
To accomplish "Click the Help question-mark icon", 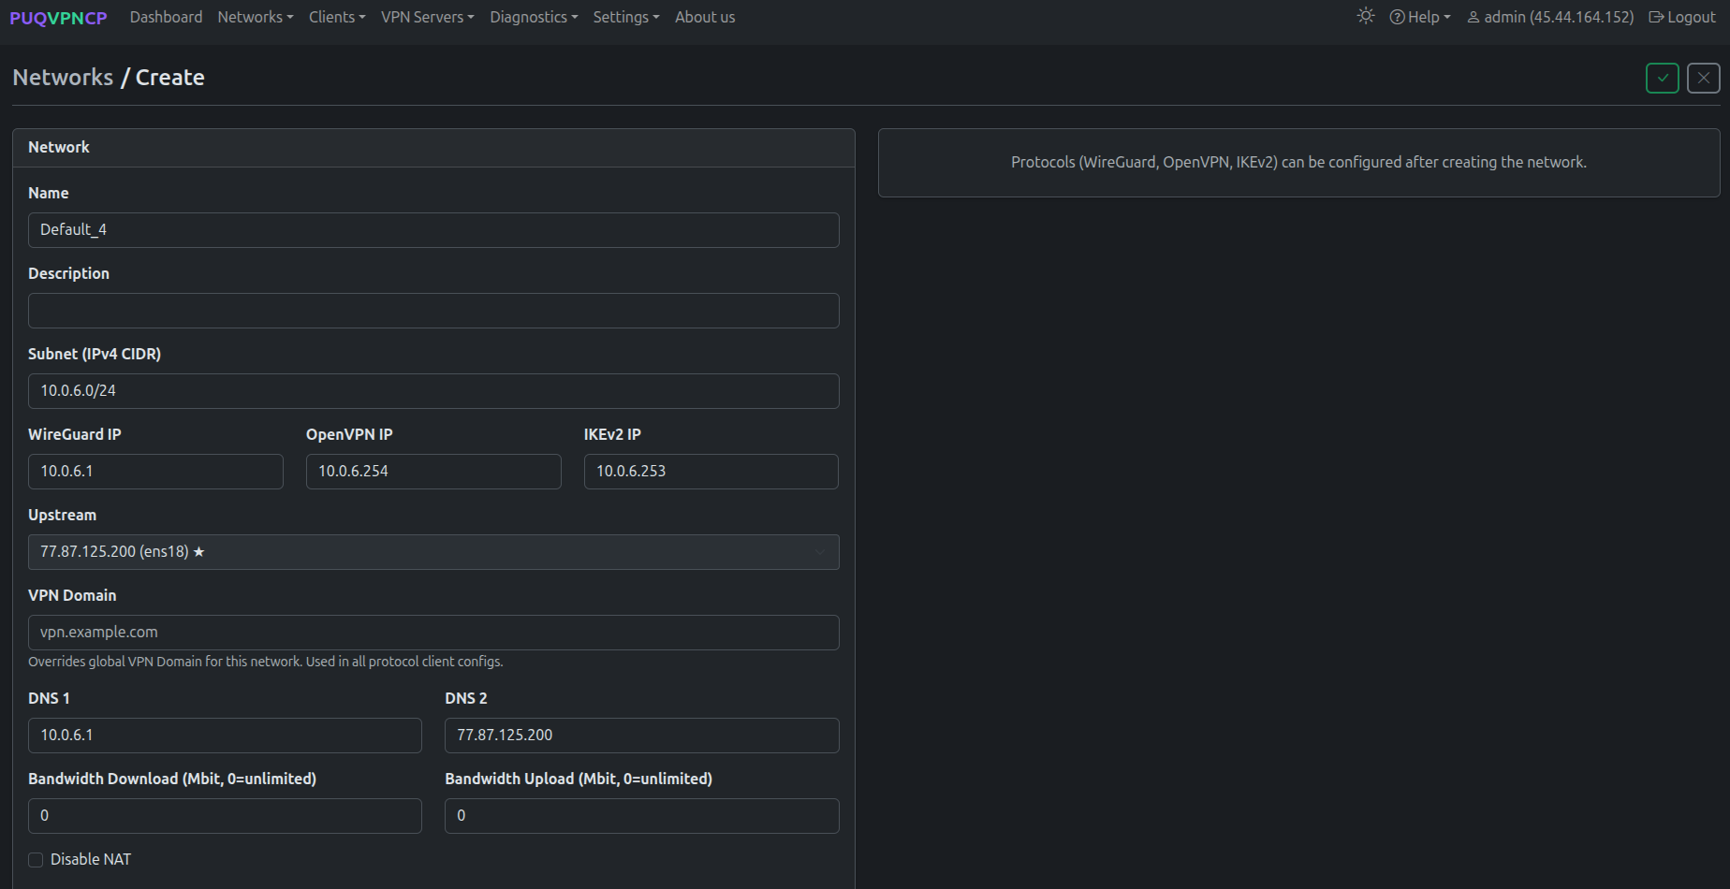I will click(x=1398, y=17).
